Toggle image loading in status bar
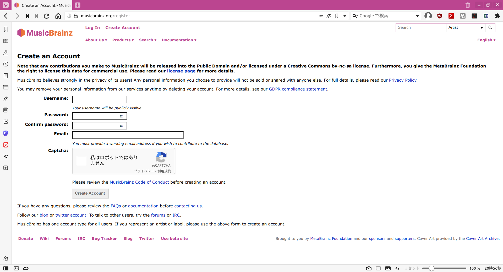This screenshot has width=503, height=272. tap(388, 268)
